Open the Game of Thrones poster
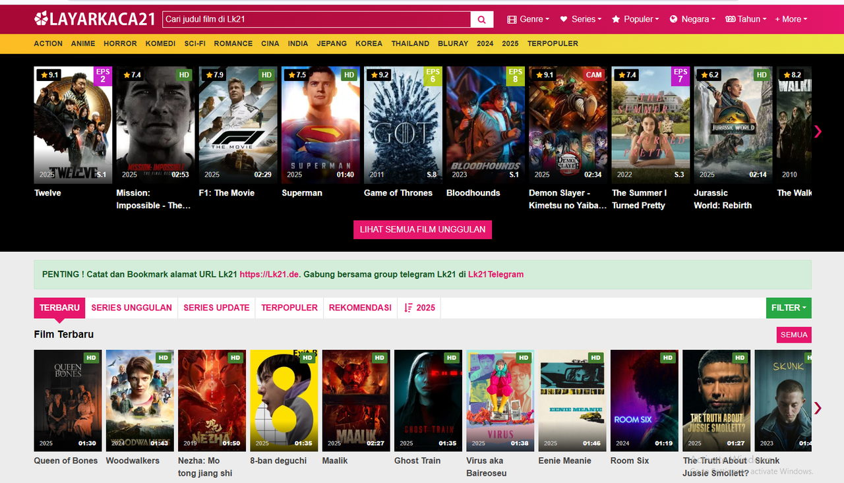 point(403,125)
